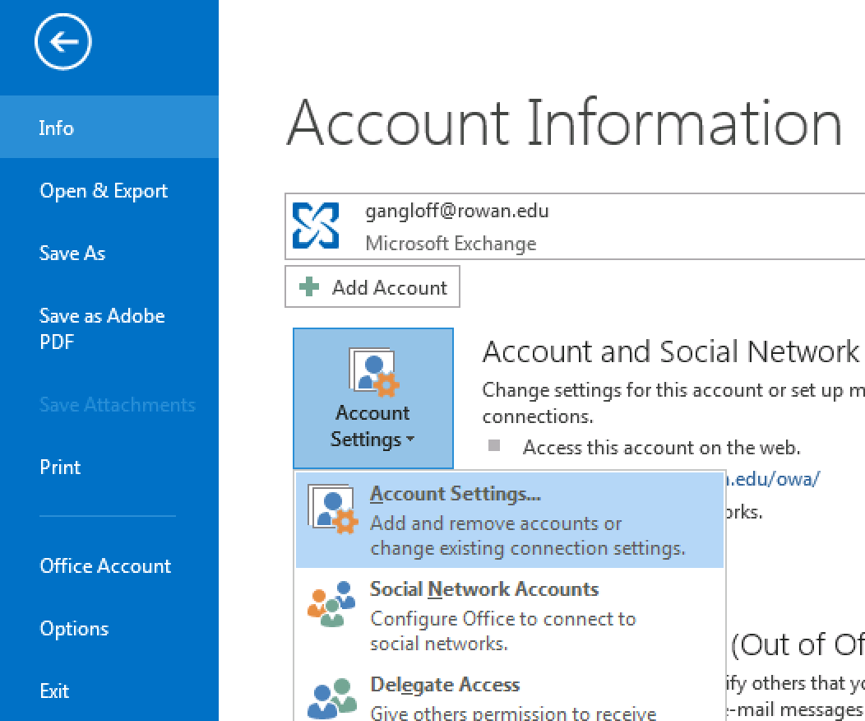Click the Delegate Access icon
865x721 pixels.
pos(331,698)
